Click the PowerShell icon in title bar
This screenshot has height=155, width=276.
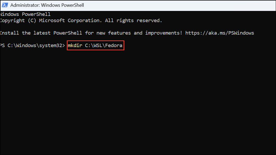pyautogui.click(x=5, y=5)
